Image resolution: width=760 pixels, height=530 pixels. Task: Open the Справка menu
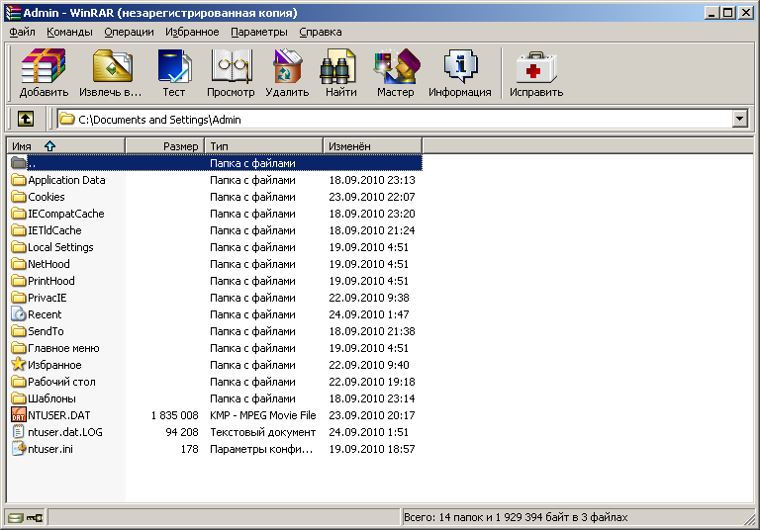[321, 32]
